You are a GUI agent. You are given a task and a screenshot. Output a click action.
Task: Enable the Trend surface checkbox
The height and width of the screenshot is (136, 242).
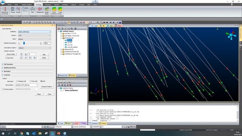[x=3, y=89]
